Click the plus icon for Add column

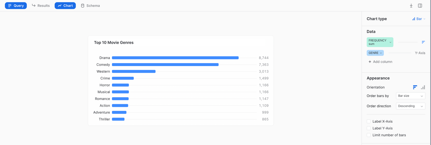[x=370, y=62]
